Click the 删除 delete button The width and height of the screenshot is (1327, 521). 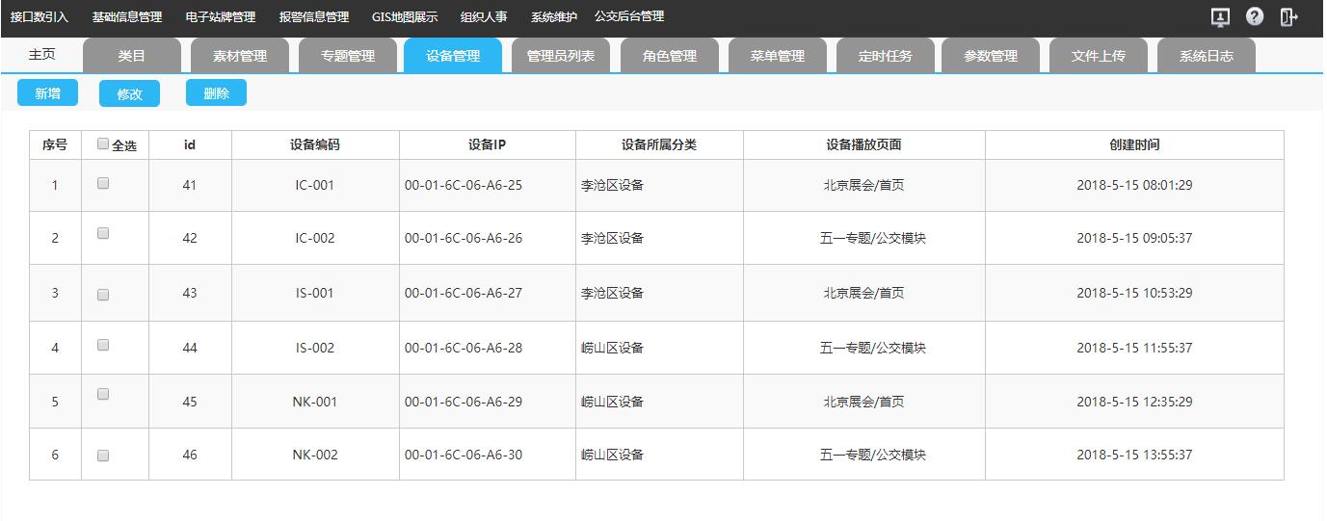(x=217, y=93)
